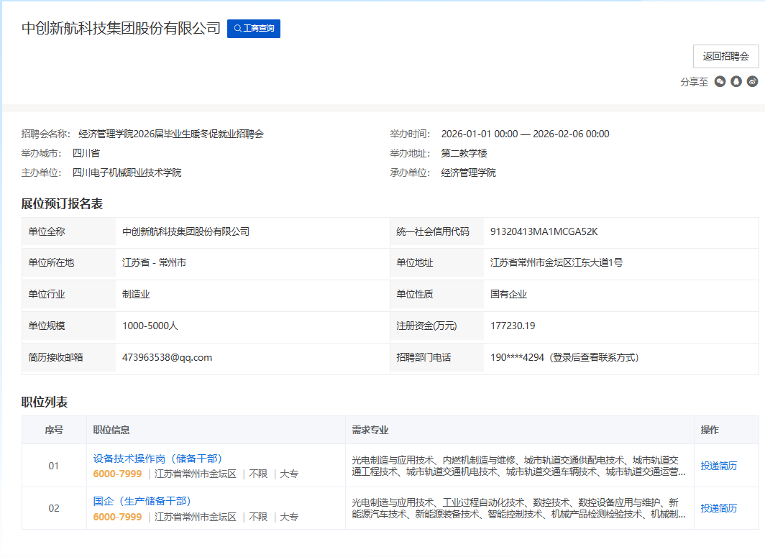
Task: Click the location 江苏省 - 常州市
Action: 154,262
